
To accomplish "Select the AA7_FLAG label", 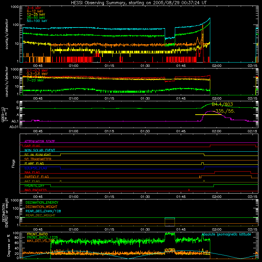I will click(32, 181).
